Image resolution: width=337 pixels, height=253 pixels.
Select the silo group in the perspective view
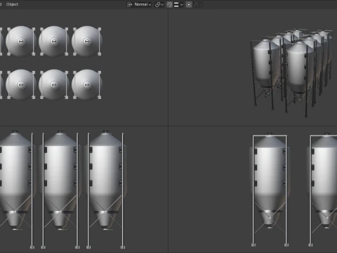pos(292,72)
